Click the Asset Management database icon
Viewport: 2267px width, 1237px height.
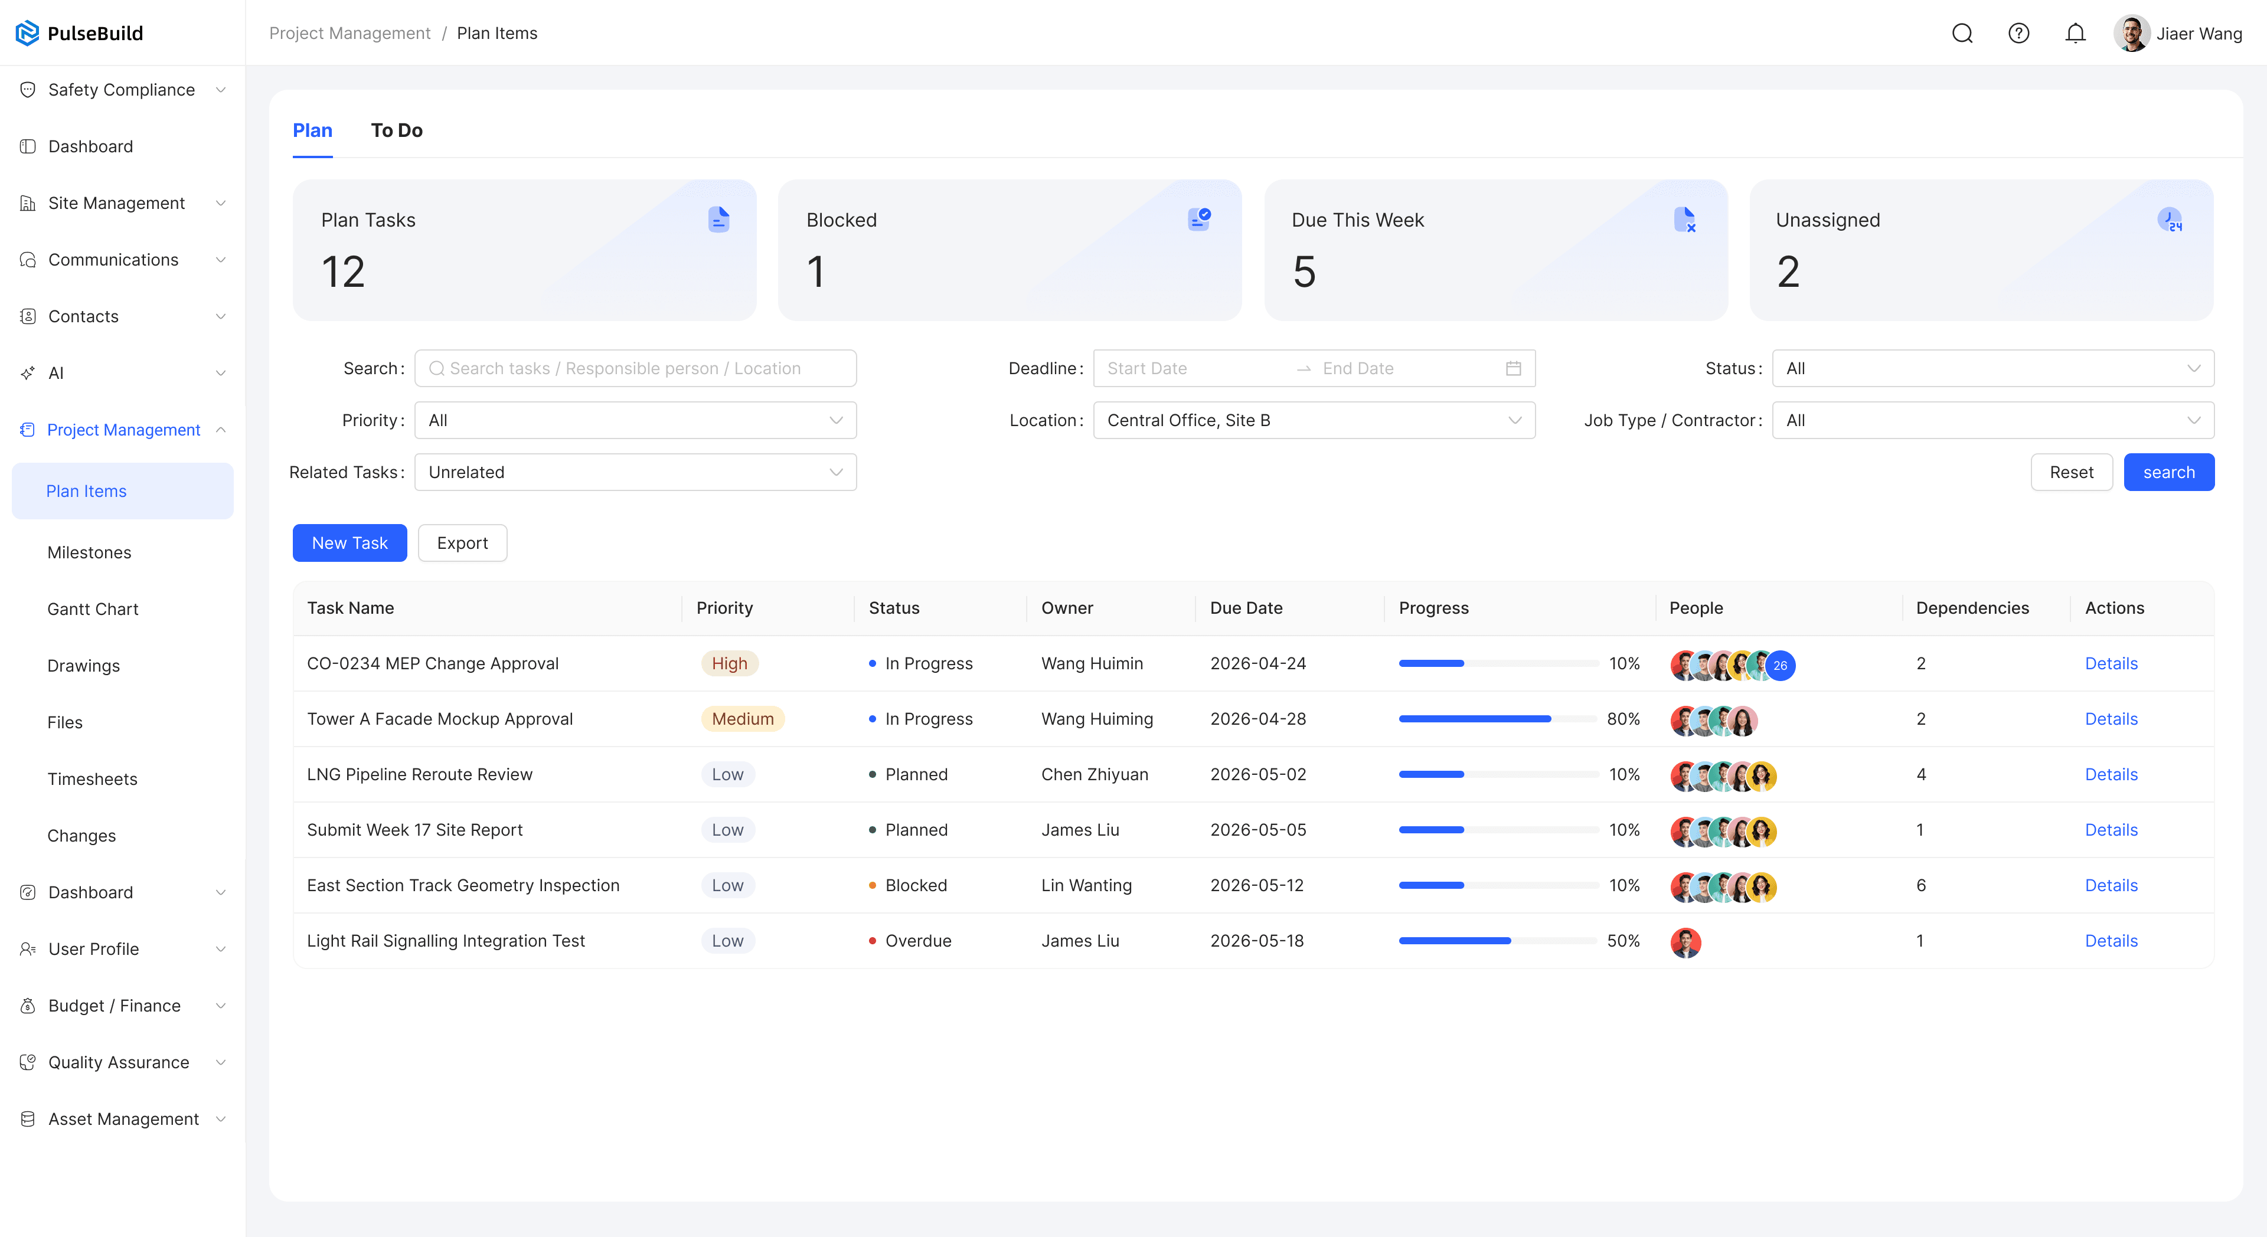pos(28,1119)
